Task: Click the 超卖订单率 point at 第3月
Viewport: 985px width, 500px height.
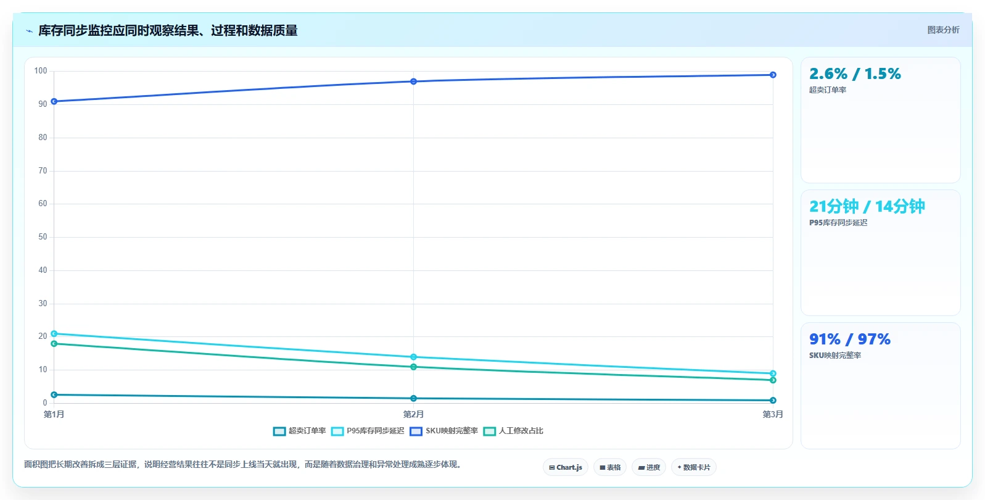Action: coord(773,401)
